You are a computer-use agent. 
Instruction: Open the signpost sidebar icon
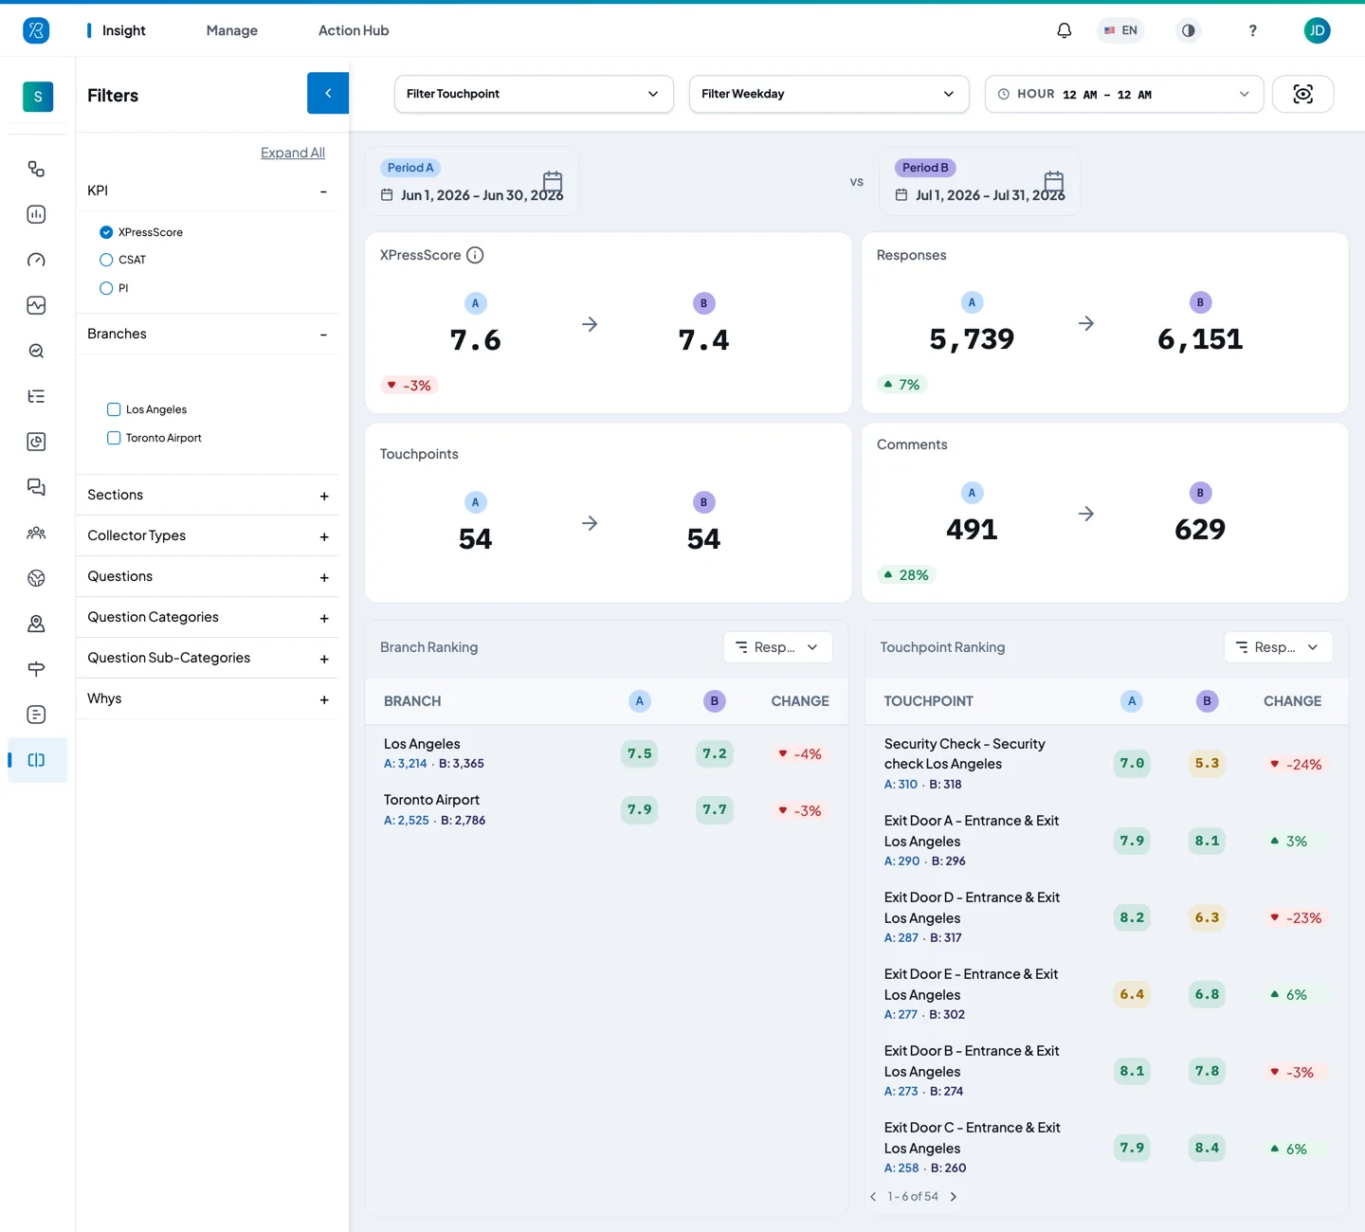[36, 669]
